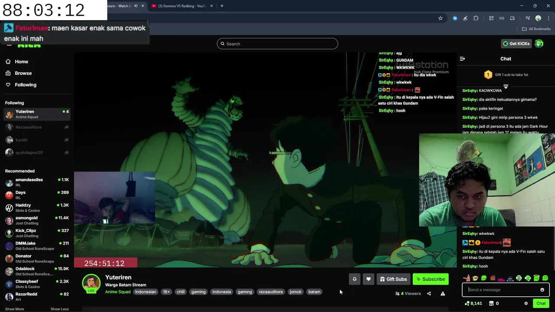The width and height of the screenshot is (555, 312).
Task: Open the Extensions puzzle icon
Action: click(476, 18)
